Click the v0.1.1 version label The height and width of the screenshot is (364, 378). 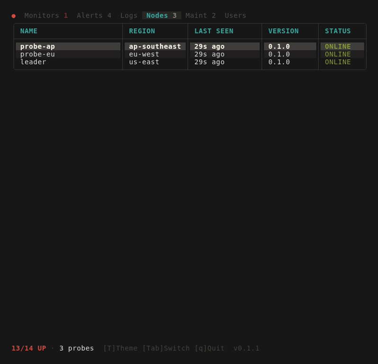coord(246,348)
